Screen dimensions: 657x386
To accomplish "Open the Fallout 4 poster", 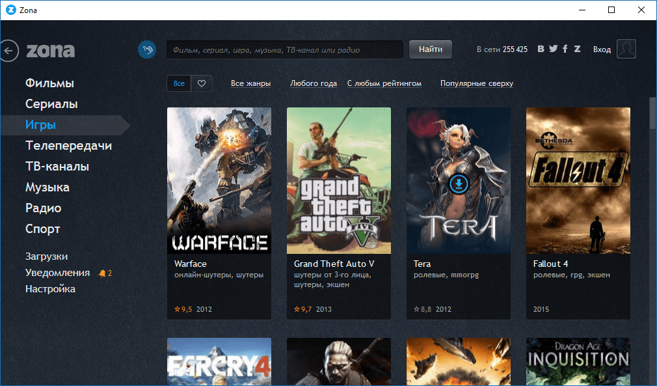I will [x=578, y=181].
